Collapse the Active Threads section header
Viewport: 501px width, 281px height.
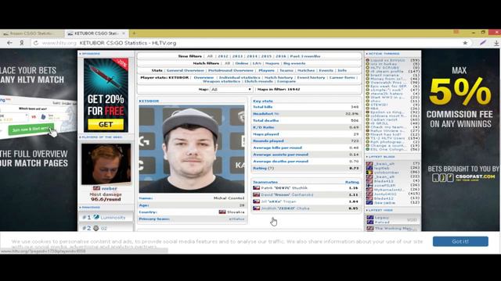coord(383,54)
